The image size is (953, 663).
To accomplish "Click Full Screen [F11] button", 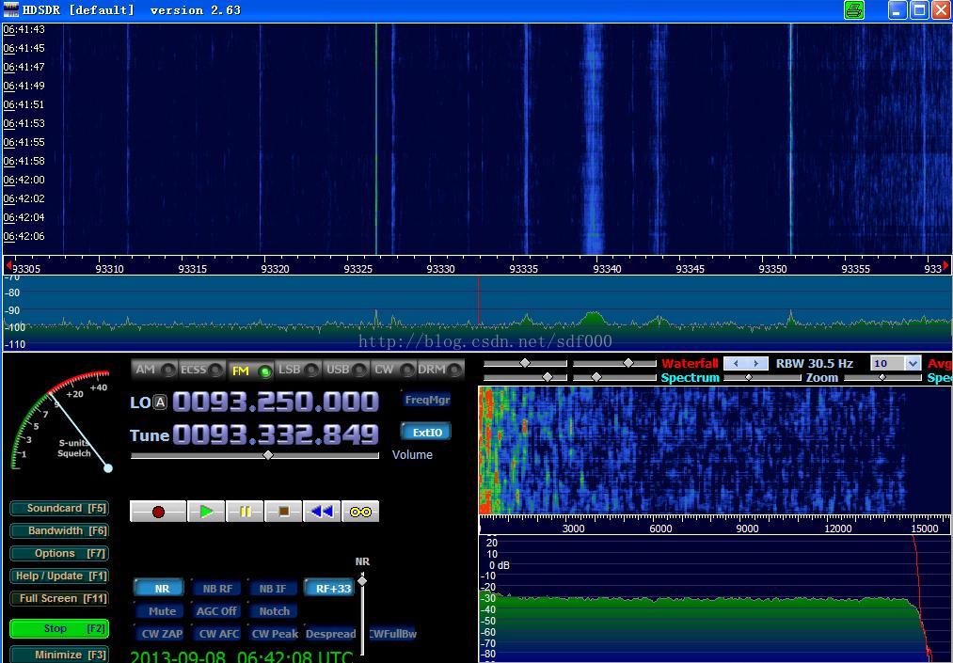I will click(x=59, y=598).
